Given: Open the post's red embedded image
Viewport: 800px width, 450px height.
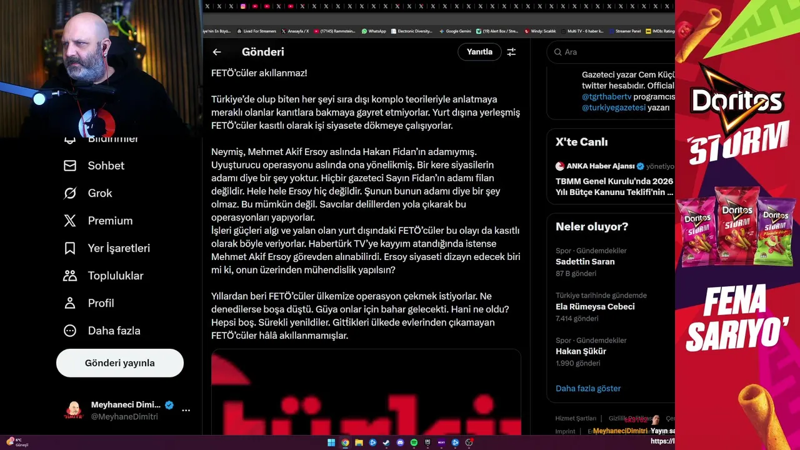Looking at the screenshot, I should click(x=366, y=392).
